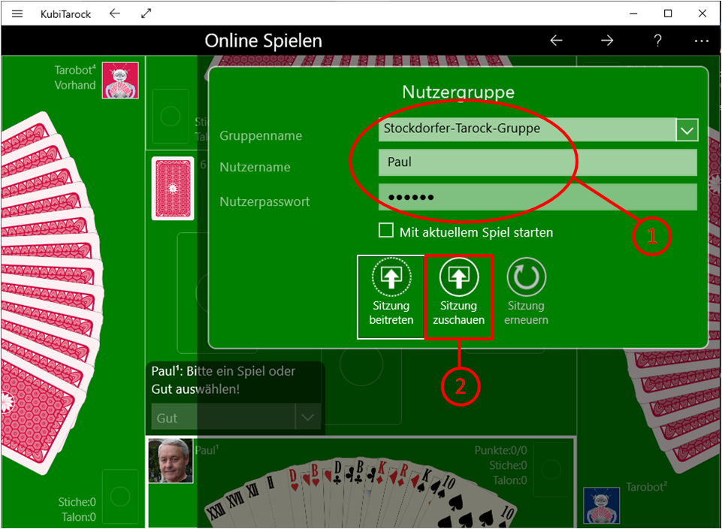Open help via the question mark
722x529 pixels.
tap(657, 41)
